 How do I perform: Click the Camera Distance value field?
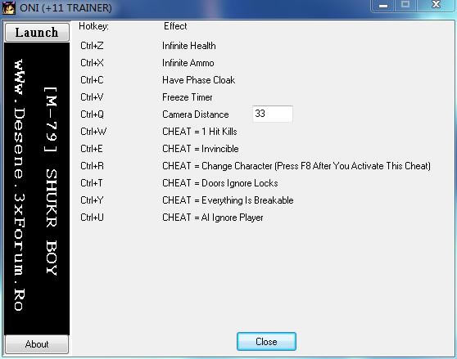[x=273, y=114]
